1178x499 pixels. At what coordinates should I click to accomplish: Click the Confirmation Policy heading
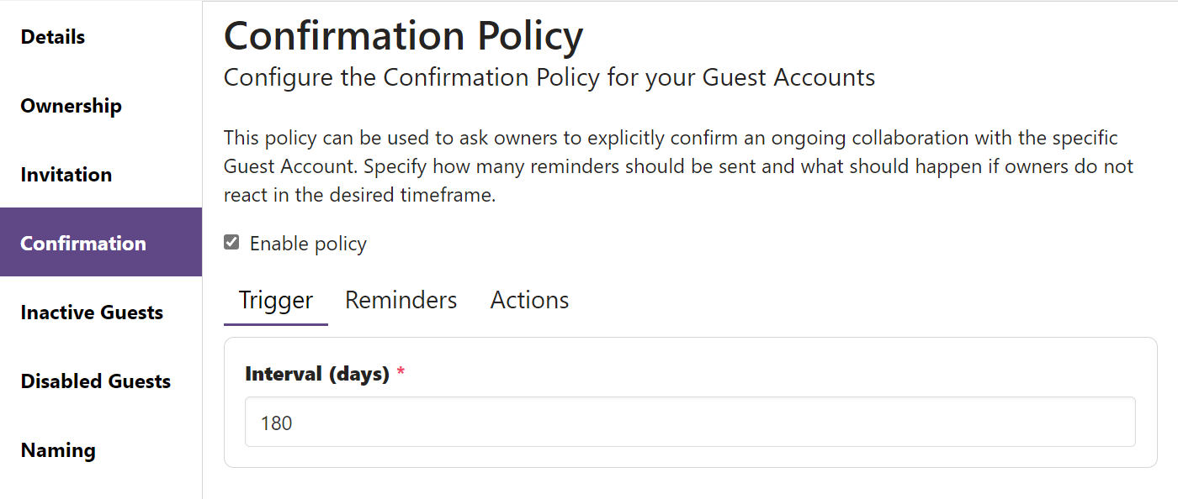pyautogui.click(x=402, y=35)
